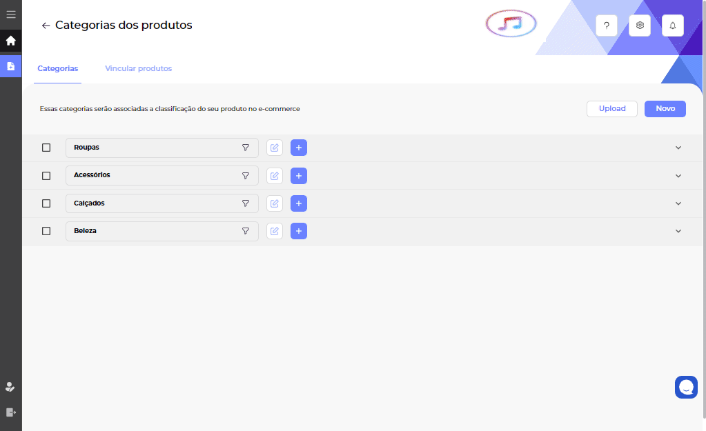This screenshot has width=706, height=431.
Task: Open the notifications bell icon
Action: (x=673, y=26)
